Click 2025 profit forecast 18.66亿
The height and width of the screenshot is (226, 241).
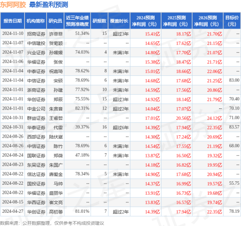coord(184,71)
